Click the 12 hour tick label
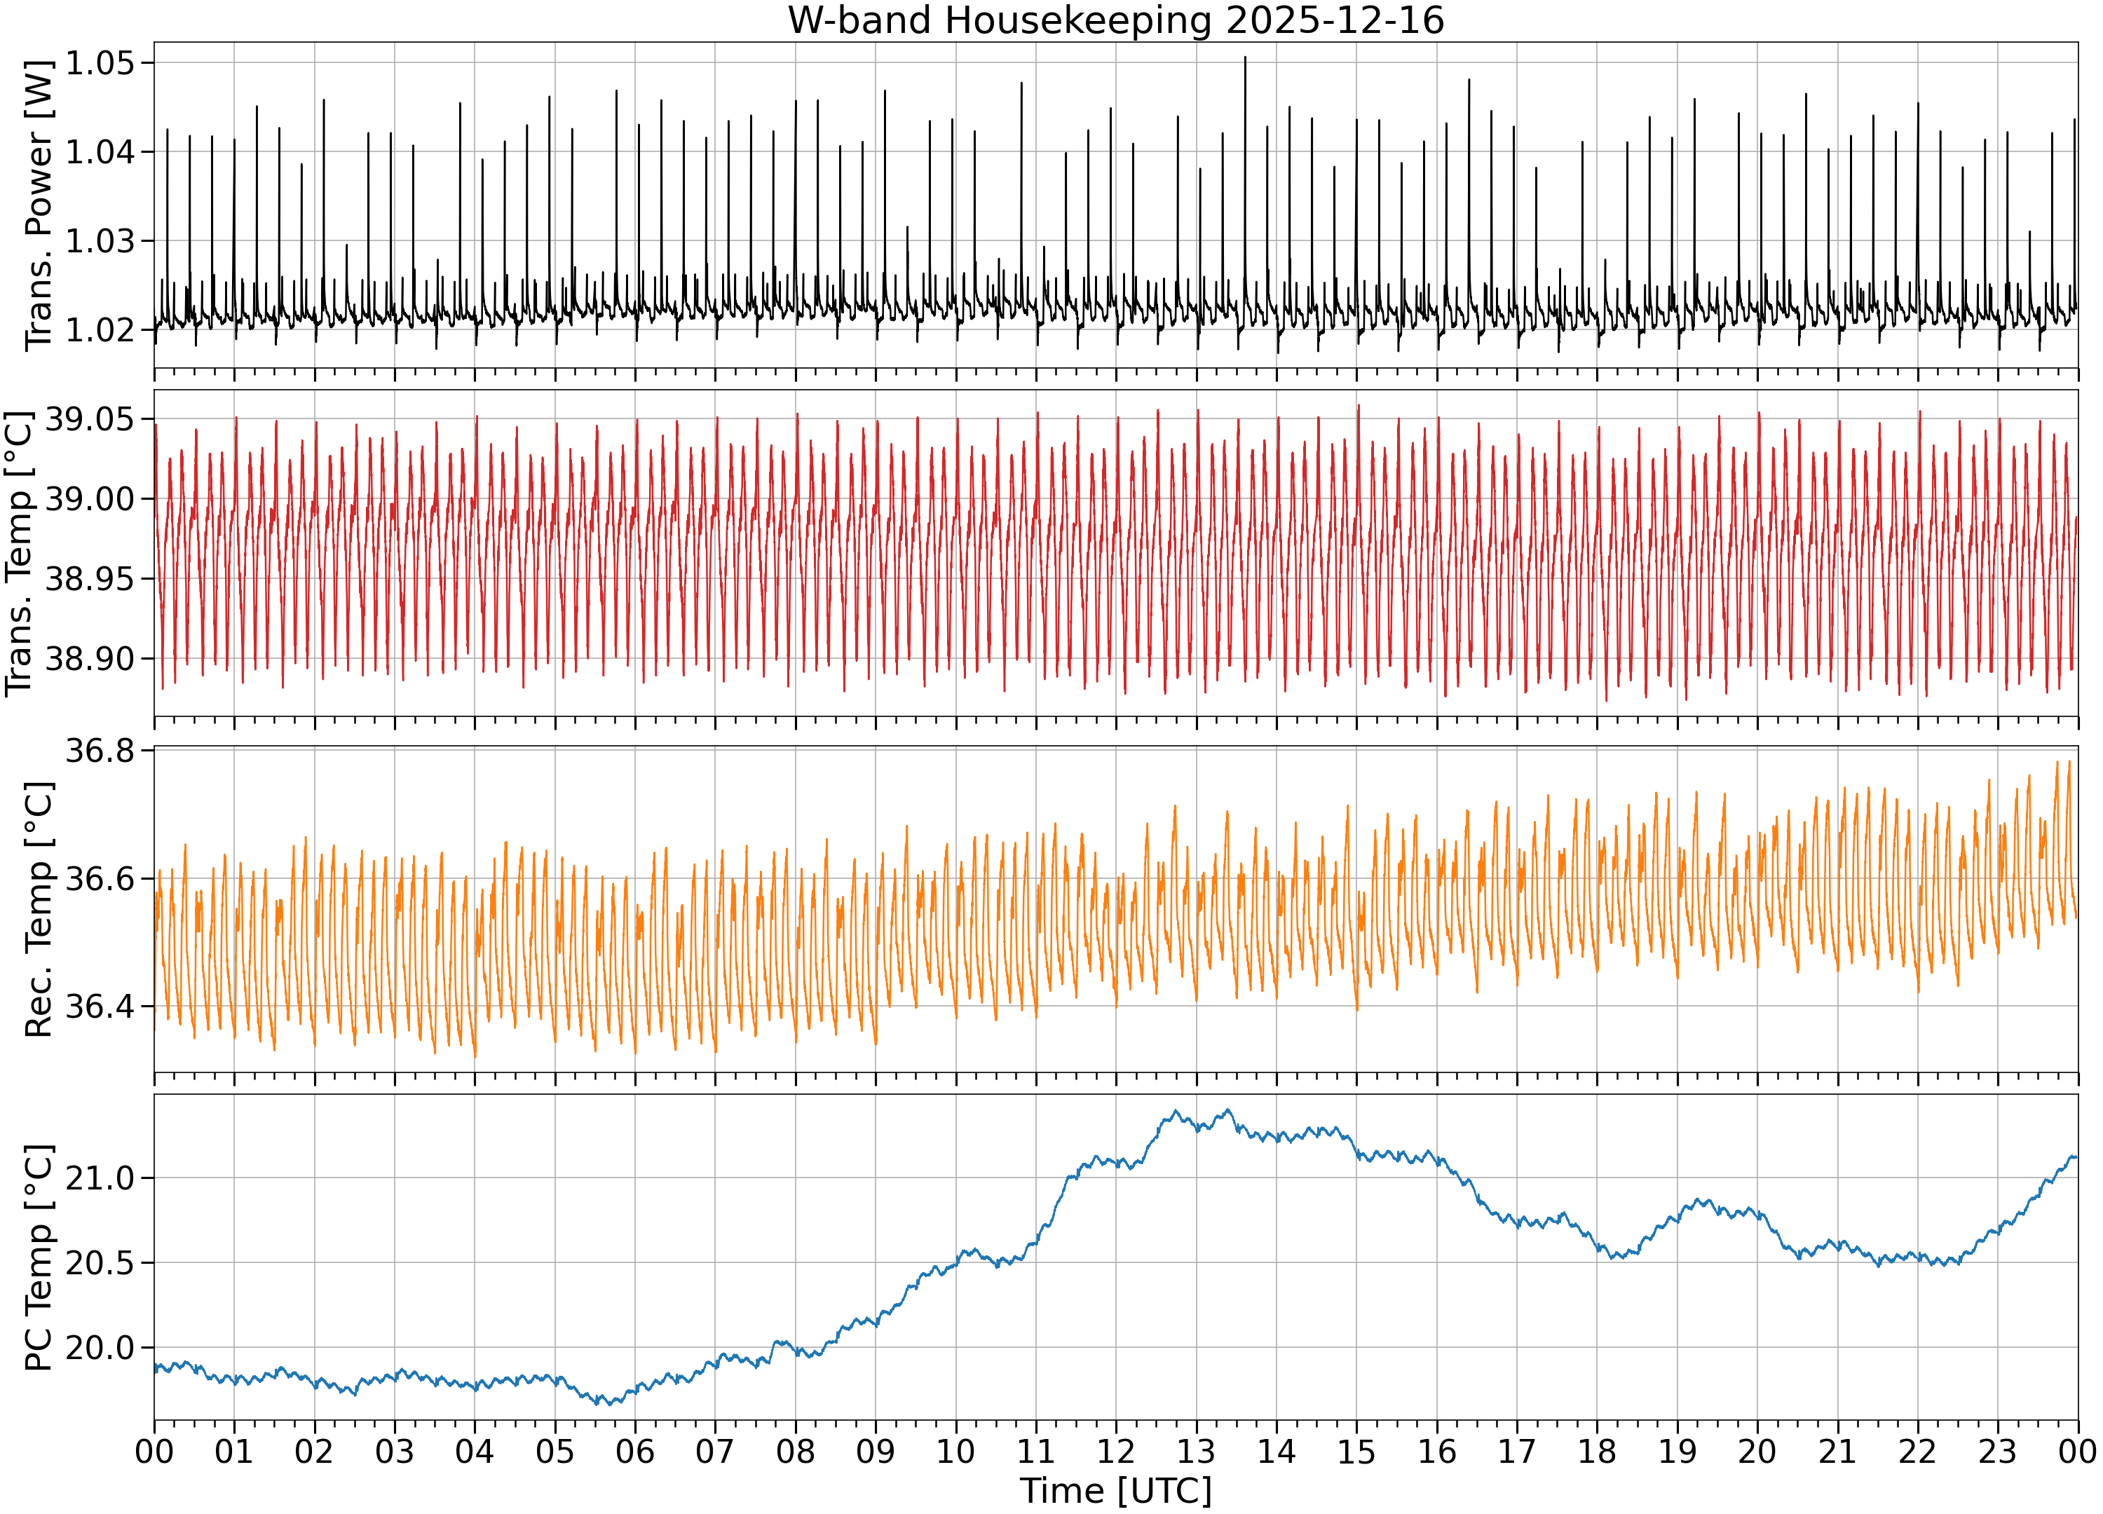2103x1514 pixels. tap(1115, 1451)
